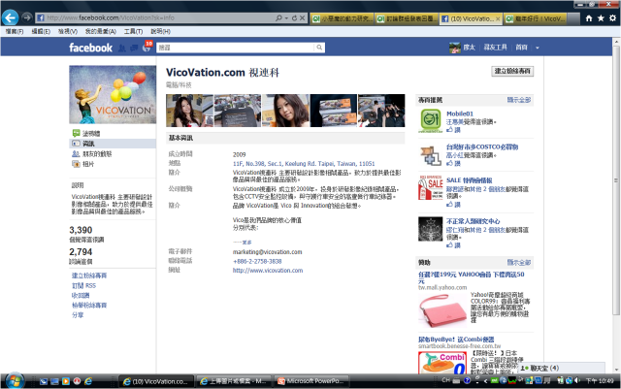Click the browser forward arrow button
Viewport: 621px width, 389px height.
27,17
